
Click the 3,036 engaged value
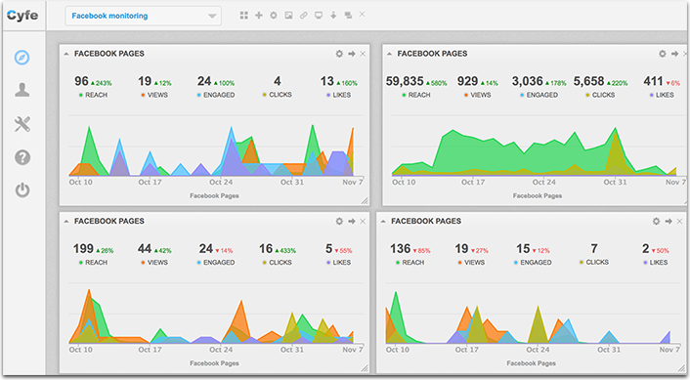pos(527,81)
